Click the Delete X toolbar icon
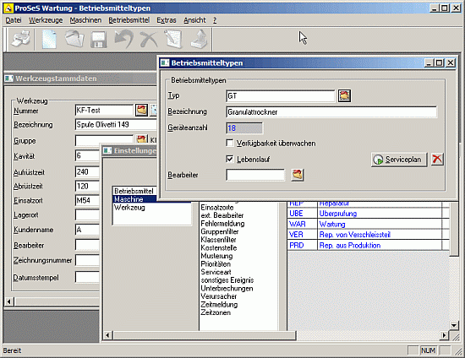 (x=149, y=39)
